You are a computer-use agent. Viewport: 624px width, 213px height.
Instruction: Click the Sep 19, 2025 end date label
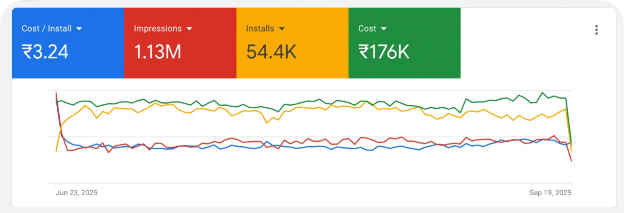click(550, 193)
